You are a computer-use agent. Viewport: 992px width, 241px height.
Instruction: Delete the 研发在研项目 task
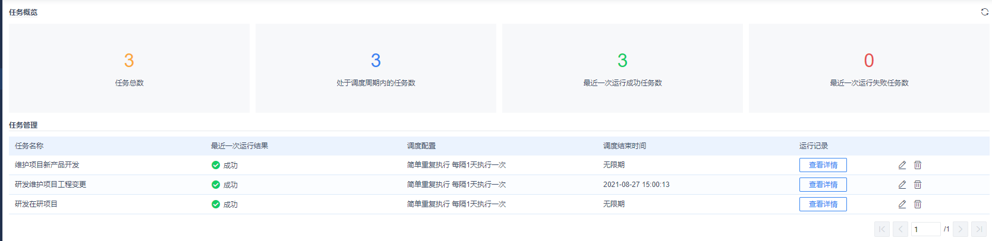pyautogui.click(x=918, y=204)
